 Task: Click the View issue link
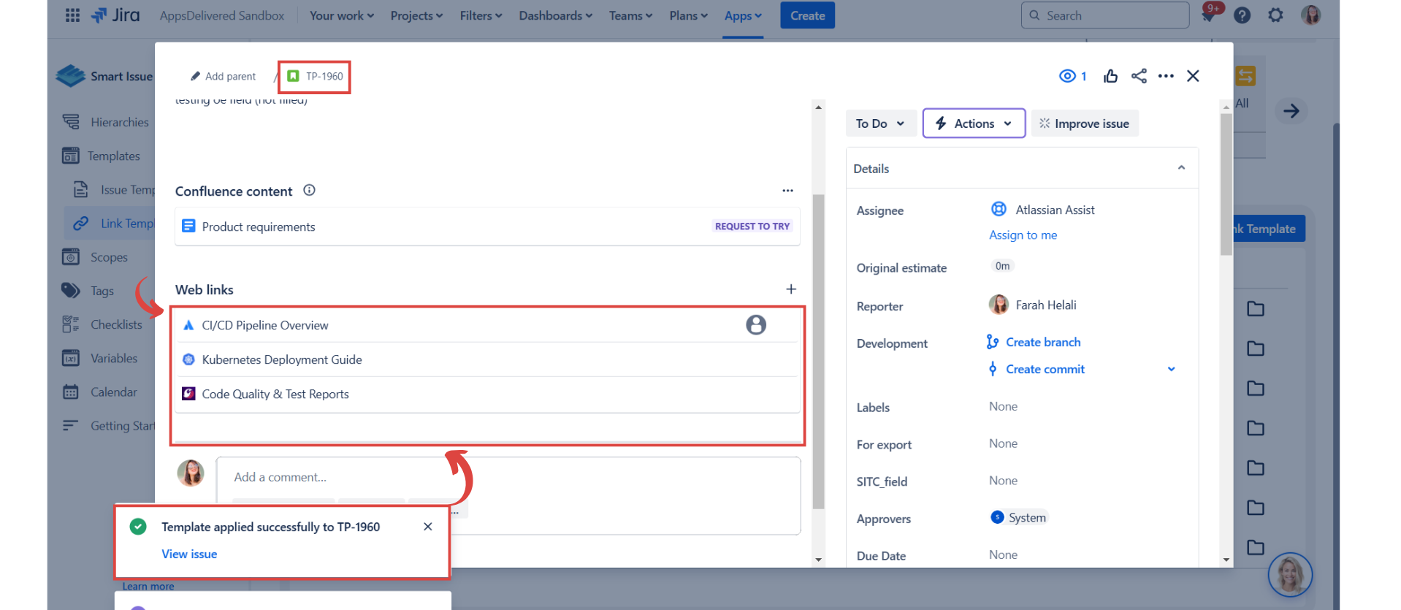coord(189,554)
